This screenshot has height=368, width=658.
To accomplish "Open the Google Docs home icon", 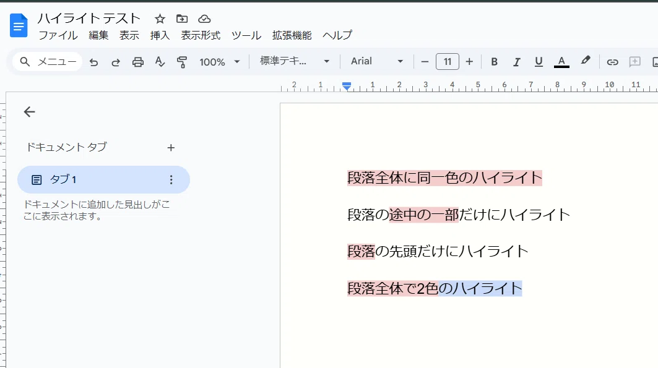I will pyautogui.click(x=19, y=25).
